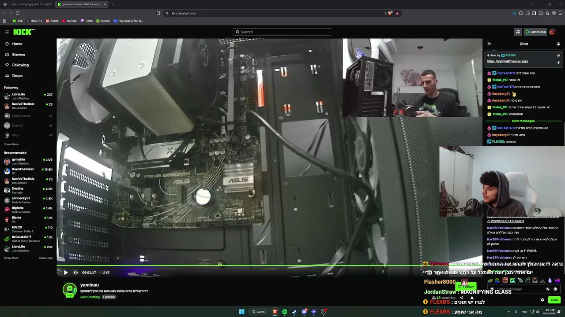The height and width of the screenshot is (317, 565).
Task: Click the New messages divider in chat
Action: 523,121
